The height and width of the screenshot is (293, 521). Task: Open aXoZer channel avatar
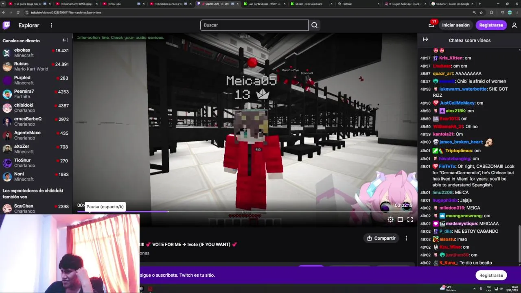[x=7, y=149]
